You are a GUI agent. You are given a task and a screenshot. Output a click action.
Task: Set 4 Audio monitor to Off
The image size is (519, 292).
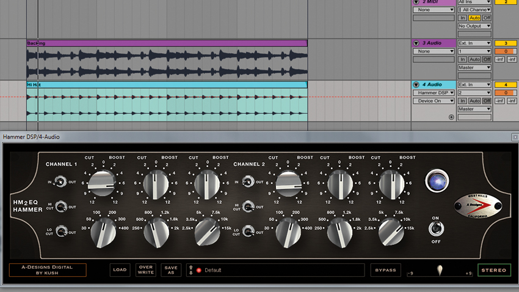[x=487, y=101]
